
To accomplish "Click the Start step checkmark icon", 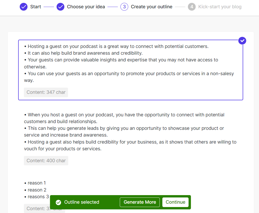I will click(x=24, y=7).
